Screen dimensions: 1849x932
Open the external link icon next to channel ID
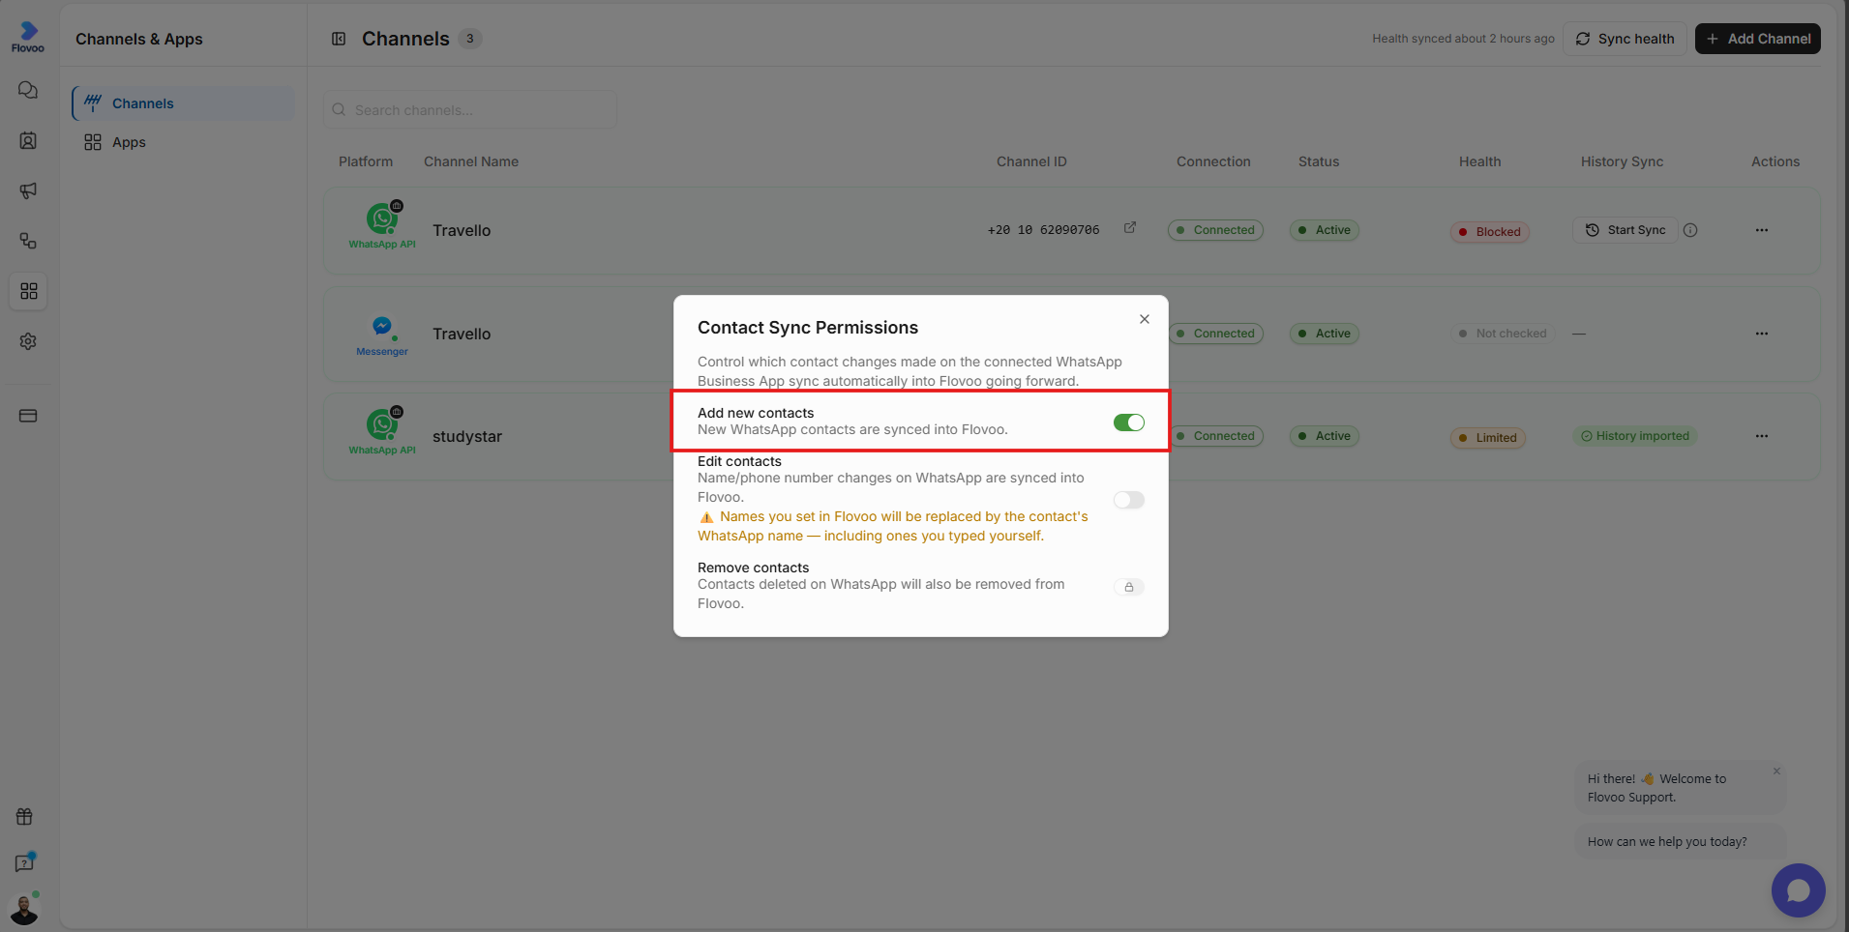1129,228
